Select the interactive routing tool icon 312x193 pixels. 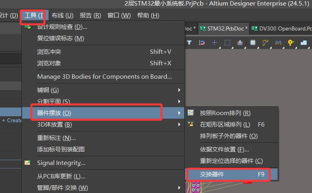click(x=265, y=43)
